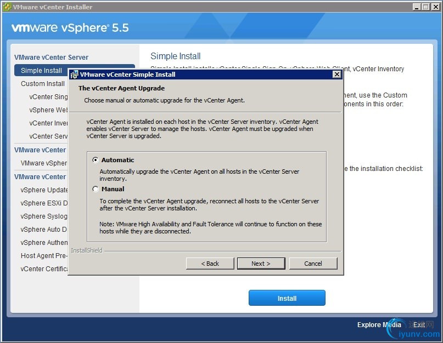Select vSphere Web Client sidebar entry

(48, 110)
